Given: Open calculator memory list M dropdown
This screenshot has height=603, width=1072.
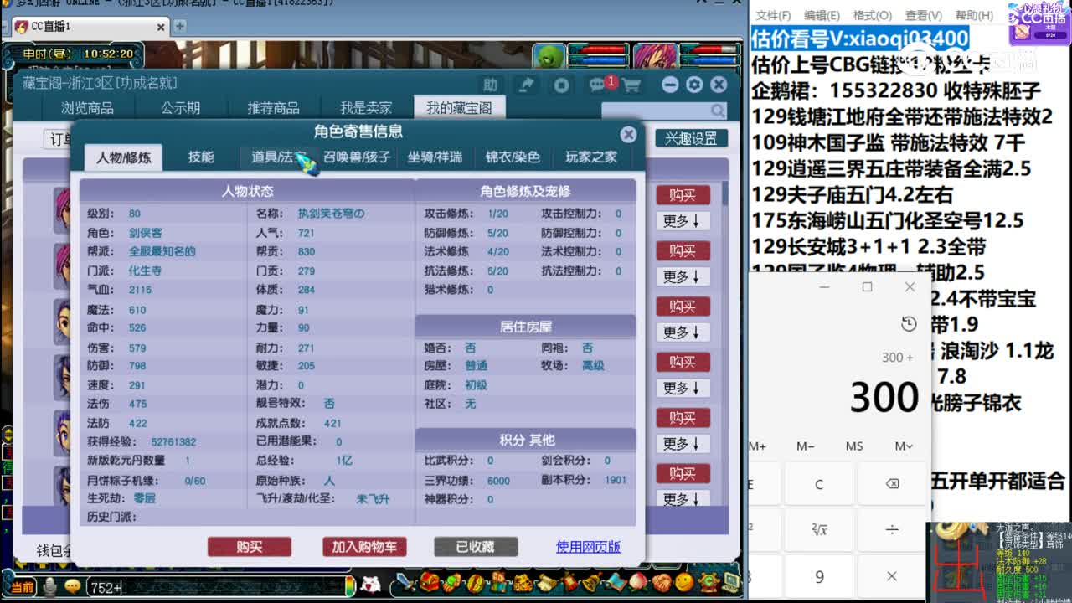Looking at the screenshot, I should [x=904, y=446].
